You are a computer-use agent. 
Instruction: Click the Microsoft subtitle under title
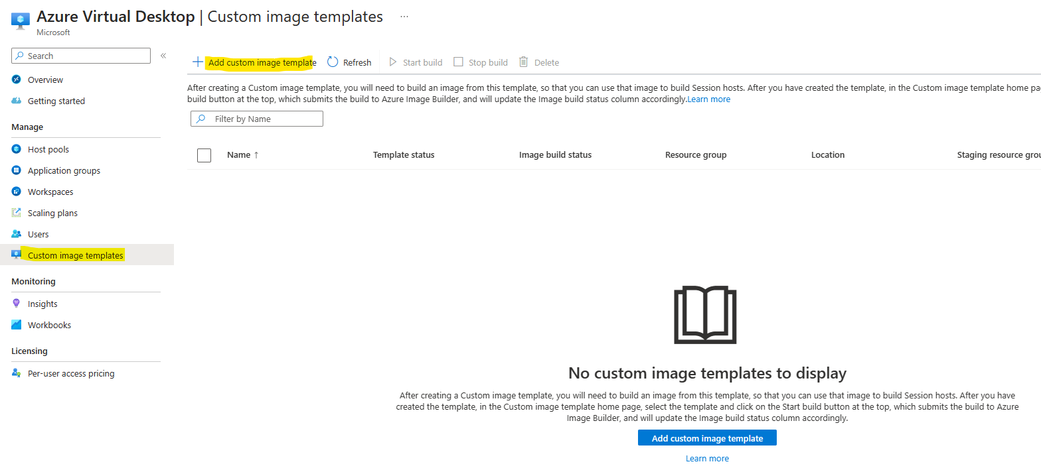point(53,32)
